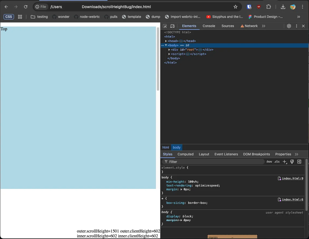Open the browser profile avatar

pos(293,7)
